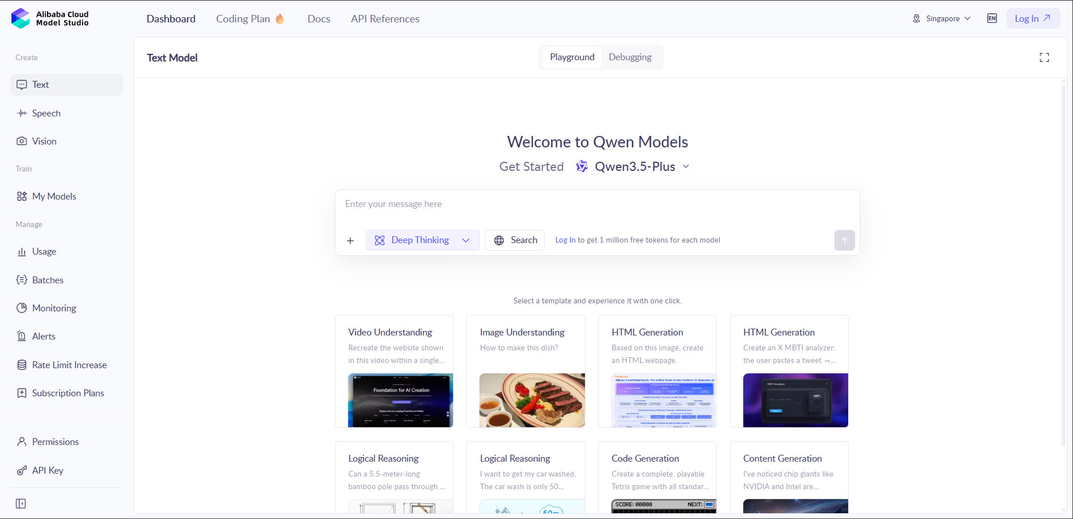
Task: Click the plus attachment icon
Action: (x=350, y=240)
